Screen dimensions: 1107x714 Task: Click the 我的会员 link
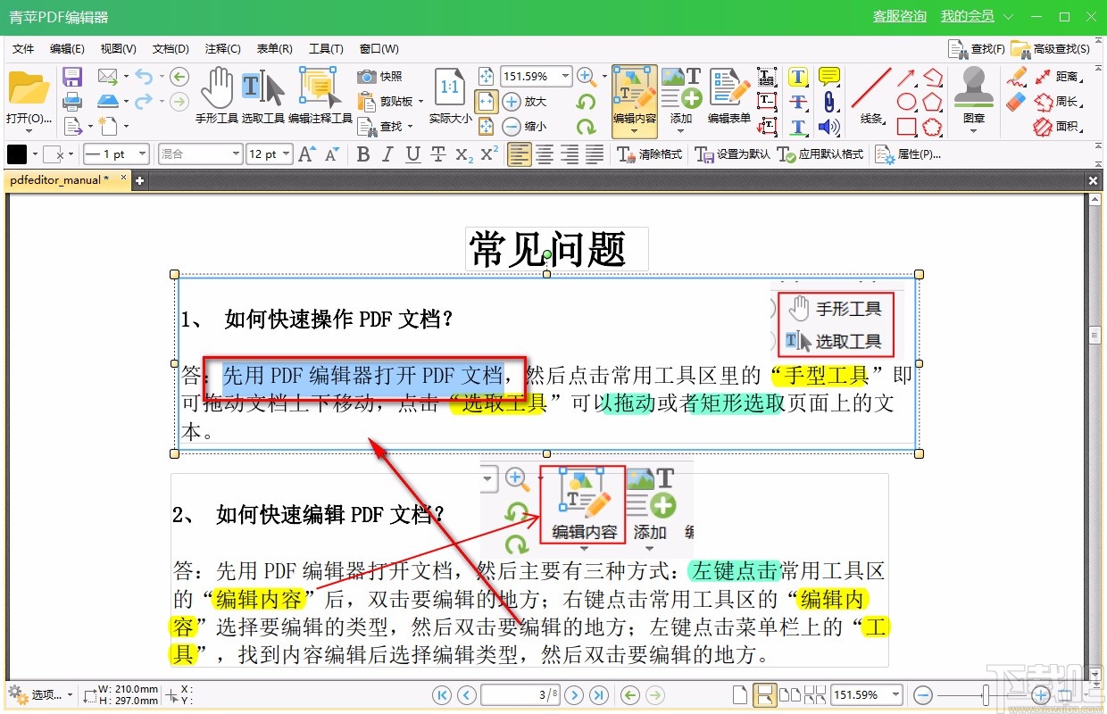pyautogui.click(x=968, y=15)
